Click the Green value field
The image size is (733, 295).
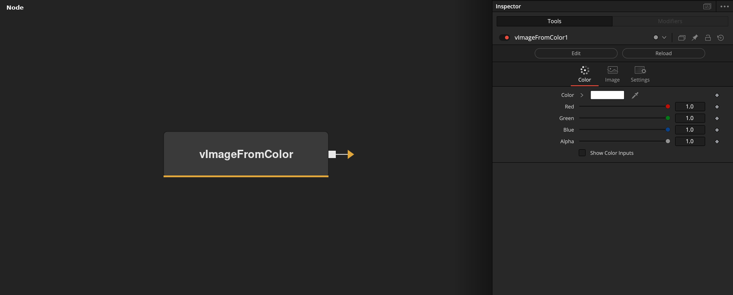pyautogui.click(x=690, y=118)
